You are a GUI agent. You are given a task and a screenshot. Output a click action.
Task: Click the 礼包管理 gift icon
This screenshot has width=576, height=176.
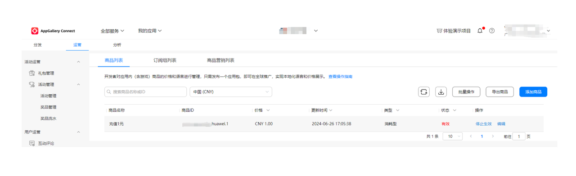point(32,73)
